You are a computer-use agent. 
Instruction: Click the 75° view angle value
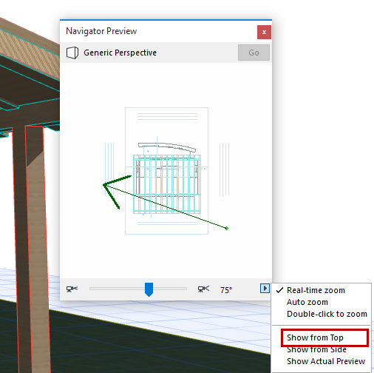point(226,290)
